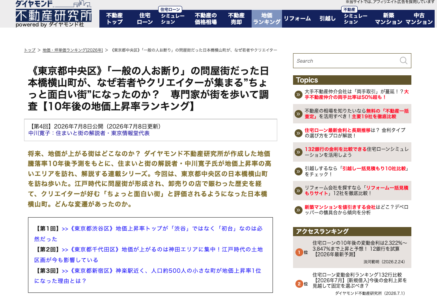Viewport: 437px width, 298px height.
Task: Open リフォーム in navigation bar
Action: [297, 19]
